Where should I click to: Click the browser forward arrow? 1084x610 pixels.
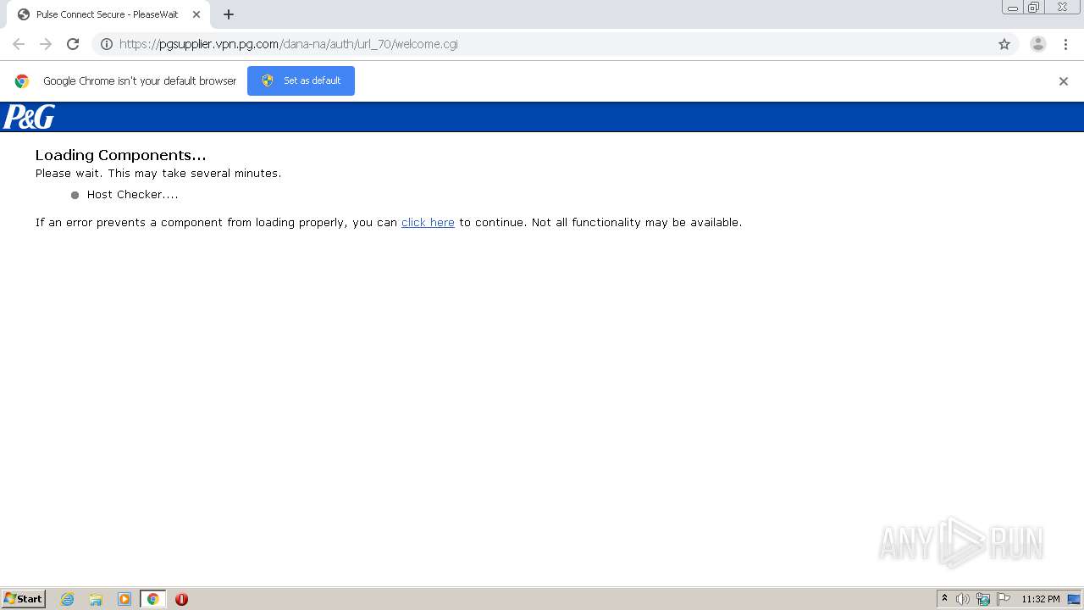coord(46,44)
